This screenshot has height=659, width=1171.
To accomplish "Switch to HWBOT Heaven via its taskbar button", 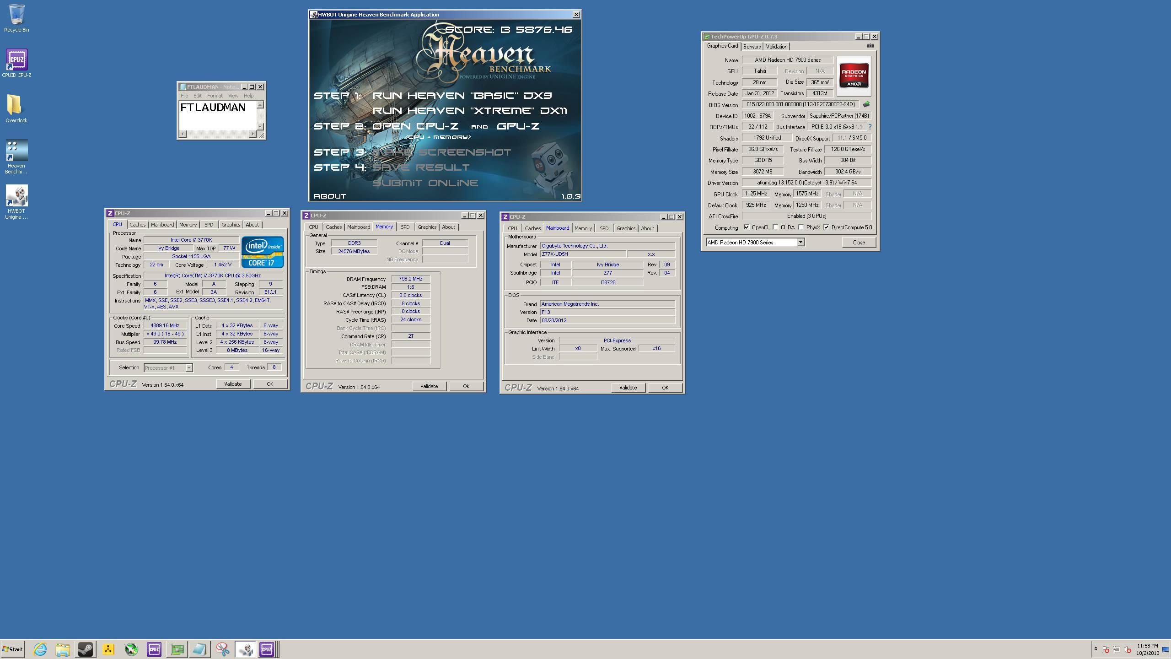I will pyautogui.click(x=246, y=649).
